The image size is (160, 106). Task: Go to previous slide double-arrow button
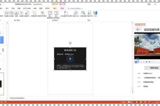point(132,91)
